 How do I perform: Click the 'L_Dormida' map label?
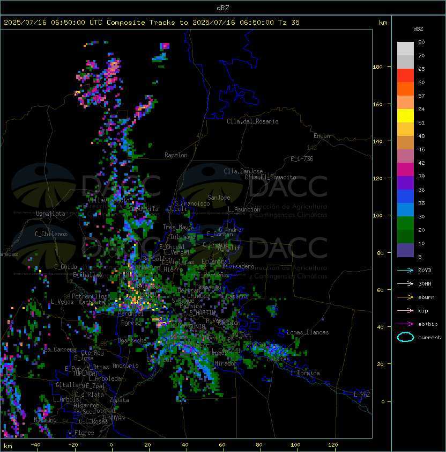[305, 373]
